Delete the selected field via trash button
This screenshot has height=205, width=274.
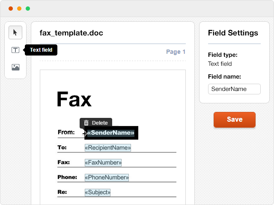95,123
